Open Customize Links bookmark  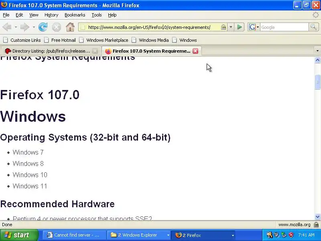[22, 40]
